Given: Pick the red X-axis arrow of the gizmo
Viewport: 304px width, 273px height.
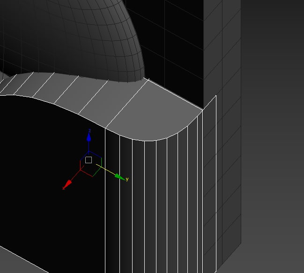Looking at the screenshot, I should coord(68,184).
